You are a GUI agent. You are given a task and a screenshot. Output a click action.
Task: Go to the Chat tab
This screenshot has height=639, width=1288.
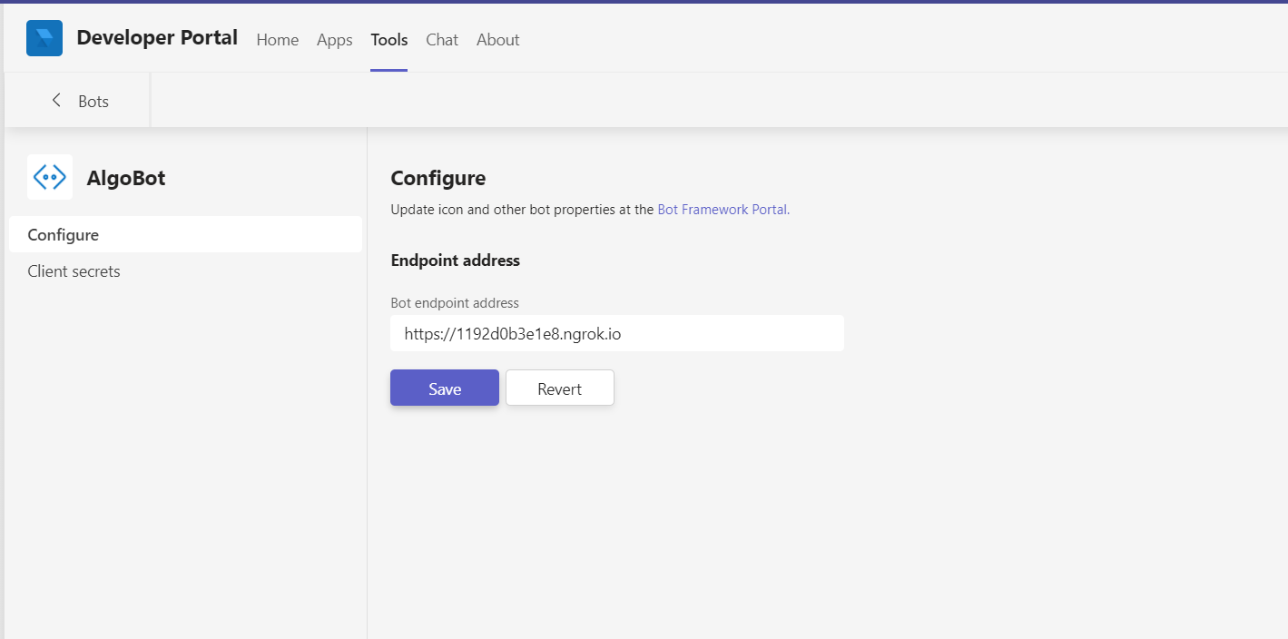442,40
